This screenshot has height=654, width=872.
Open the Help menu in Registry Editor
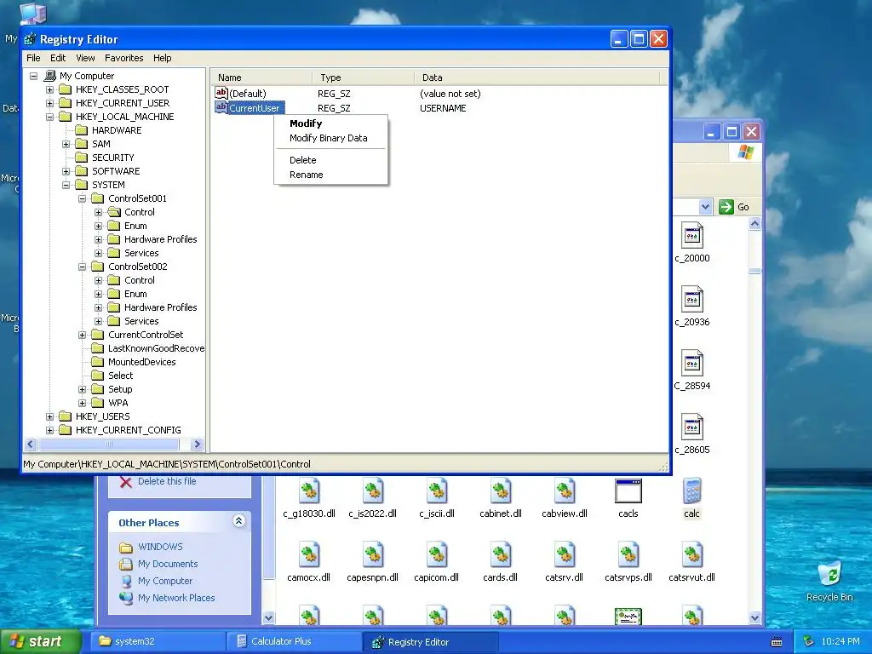[x=163, y=58]
